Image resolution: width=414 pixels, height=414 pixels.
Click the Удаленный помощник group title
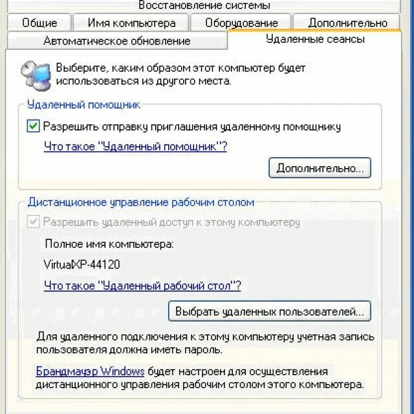83,105
